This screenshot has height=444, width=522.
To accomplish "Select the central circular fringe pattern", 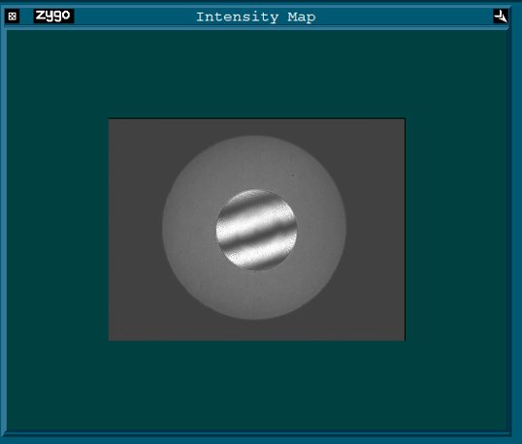I will [x=256, y=230].
